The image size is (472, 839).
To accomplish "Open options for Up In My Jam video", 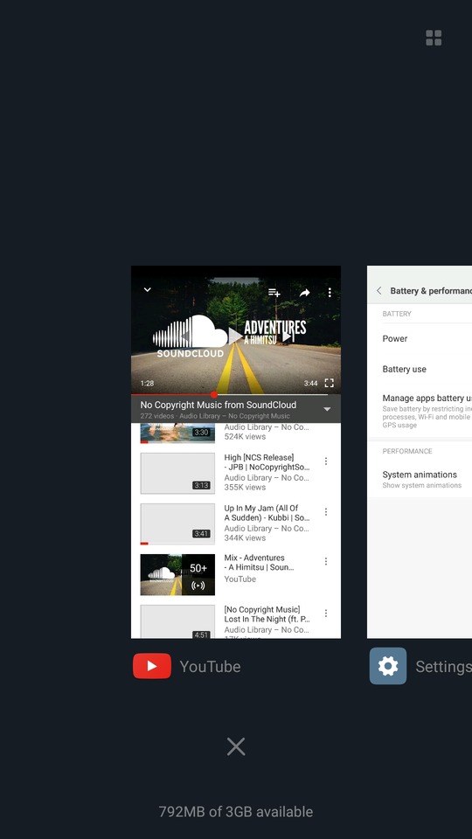I will click(326, 512).
